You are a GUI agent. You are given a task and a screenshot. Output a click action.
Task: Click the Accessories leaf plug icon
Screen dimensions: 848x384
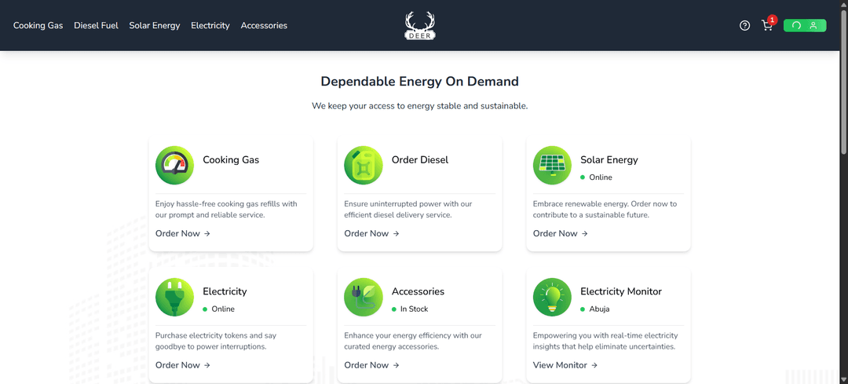tap(364, 297)
